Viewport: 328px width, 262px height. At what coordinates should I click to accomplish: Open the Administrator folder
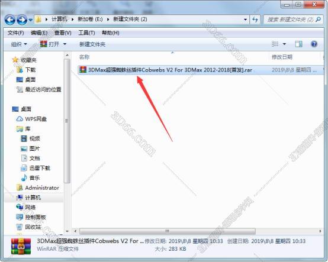[42, 188]
